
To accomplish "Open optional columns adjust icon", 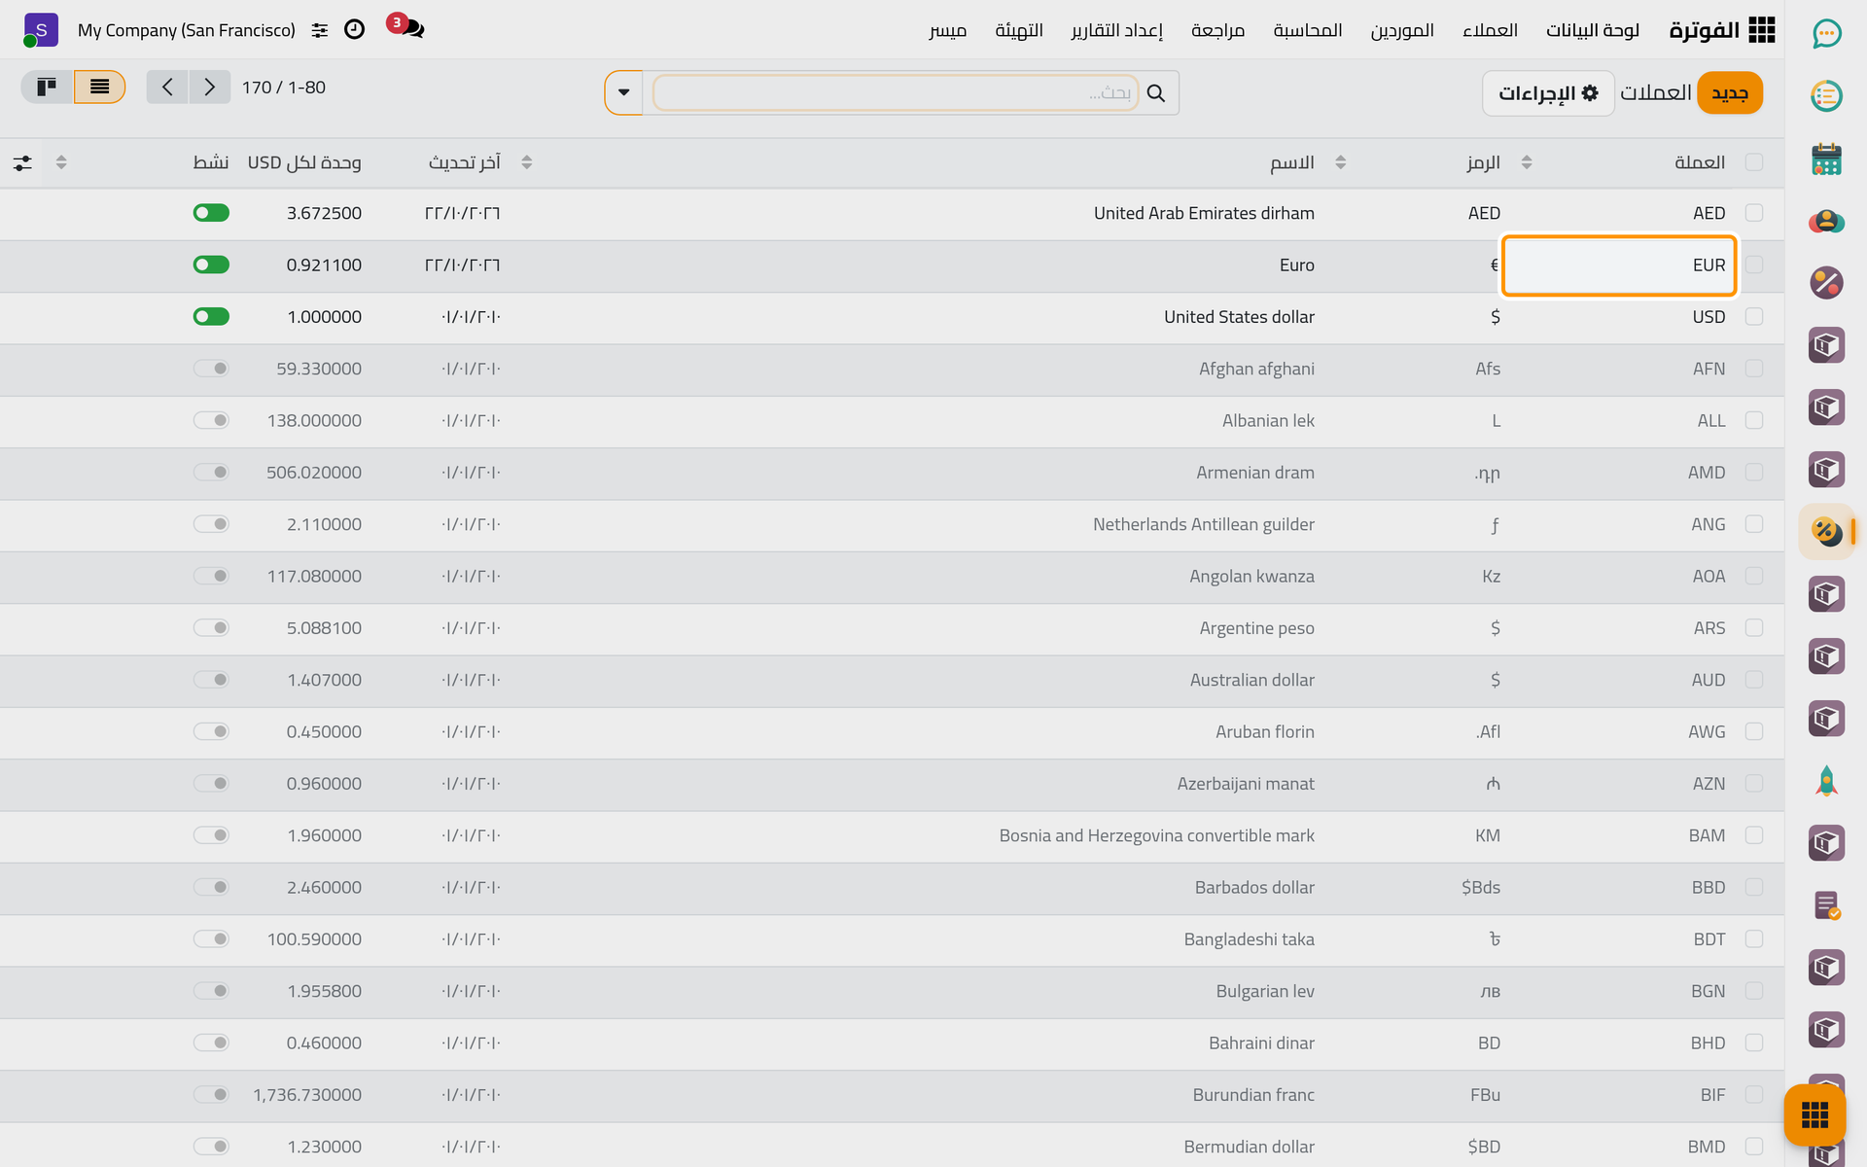I will click(22, 162).
